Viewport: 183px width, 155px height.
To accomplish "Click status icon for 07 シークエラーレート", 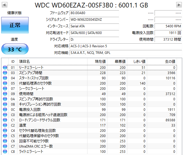I will [x=5, y=88].
